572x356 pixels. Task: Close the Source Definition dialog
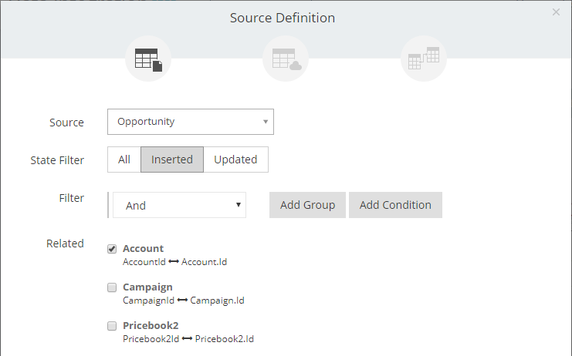point(556,12)
